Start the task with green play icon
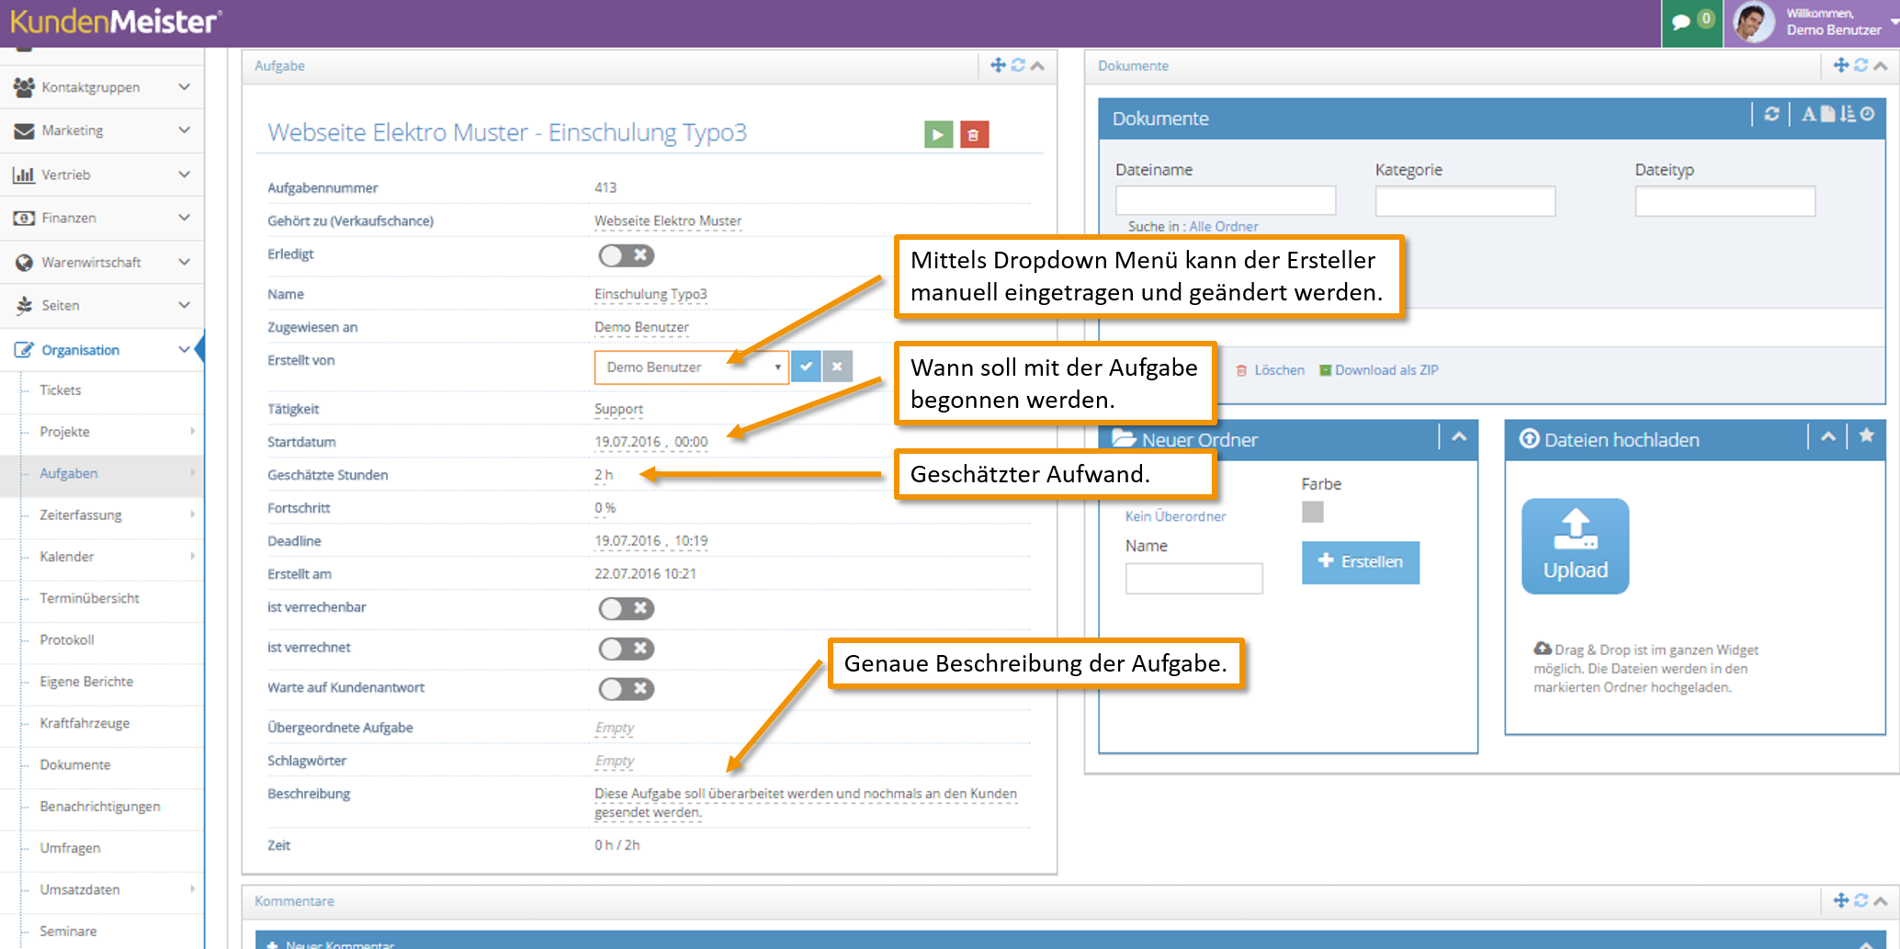Image resolution: width=1900 pixels, height=949 pixels. [x=938, y=135]
